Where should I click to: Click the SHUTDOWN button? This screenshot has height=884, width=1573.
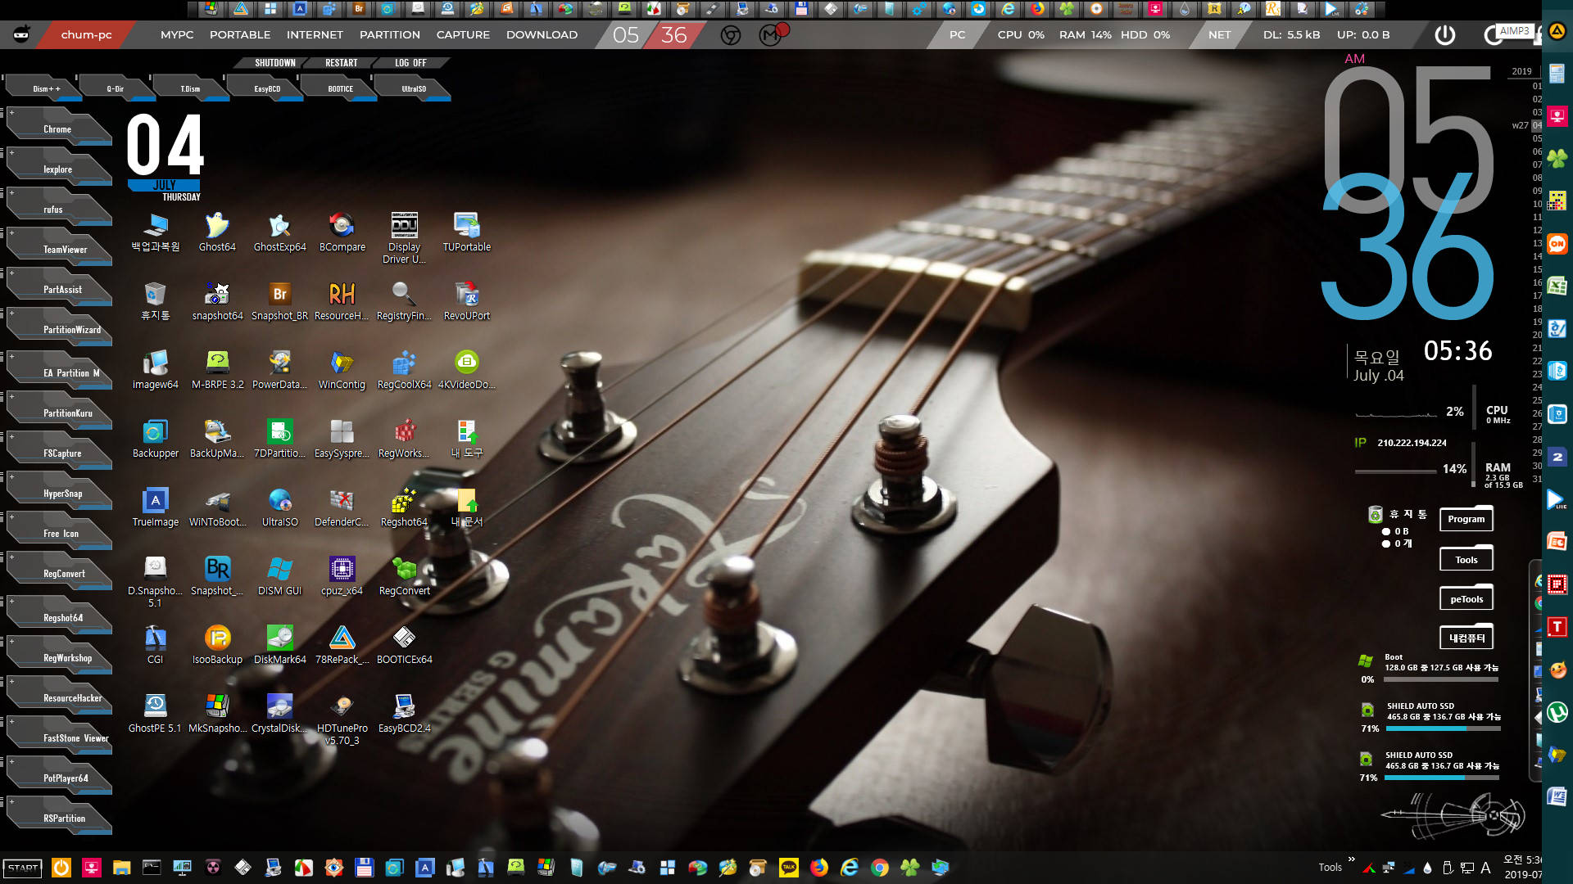point(274,63)
